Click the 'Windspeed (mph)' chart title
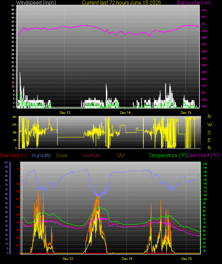This screenshot has width=222, height=264. click(36, 3)
